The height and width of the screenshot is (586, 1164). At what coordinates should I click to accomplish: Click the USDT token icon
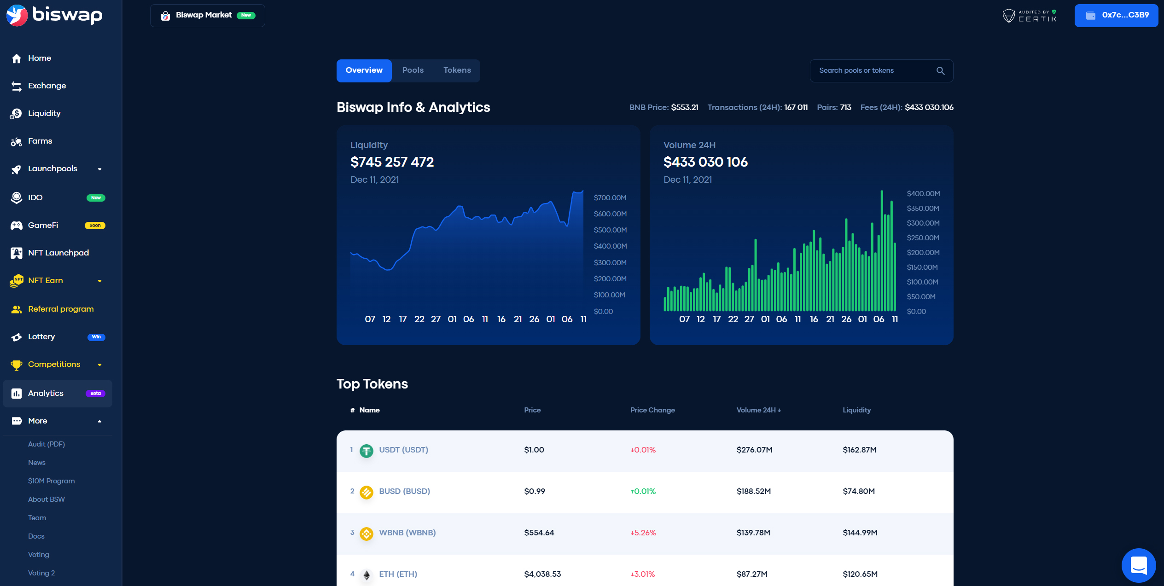[x=367, y=451]
